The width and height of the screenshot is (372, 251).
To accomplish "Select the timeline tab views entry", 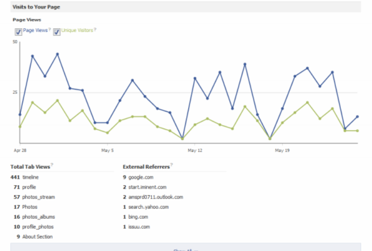I will [x=30, y=177].
